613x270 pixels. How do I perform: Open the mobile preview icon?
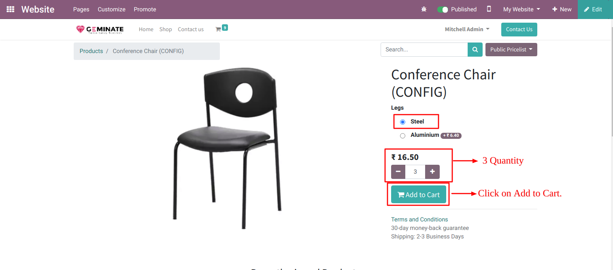[489, 9]
